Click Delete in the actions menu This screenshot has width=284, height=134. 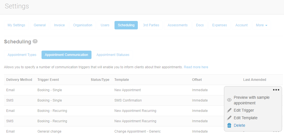[239, 125]
